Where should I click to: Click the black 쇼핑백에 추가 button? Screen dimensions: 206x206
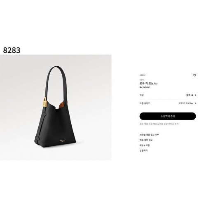click(168, 116)
